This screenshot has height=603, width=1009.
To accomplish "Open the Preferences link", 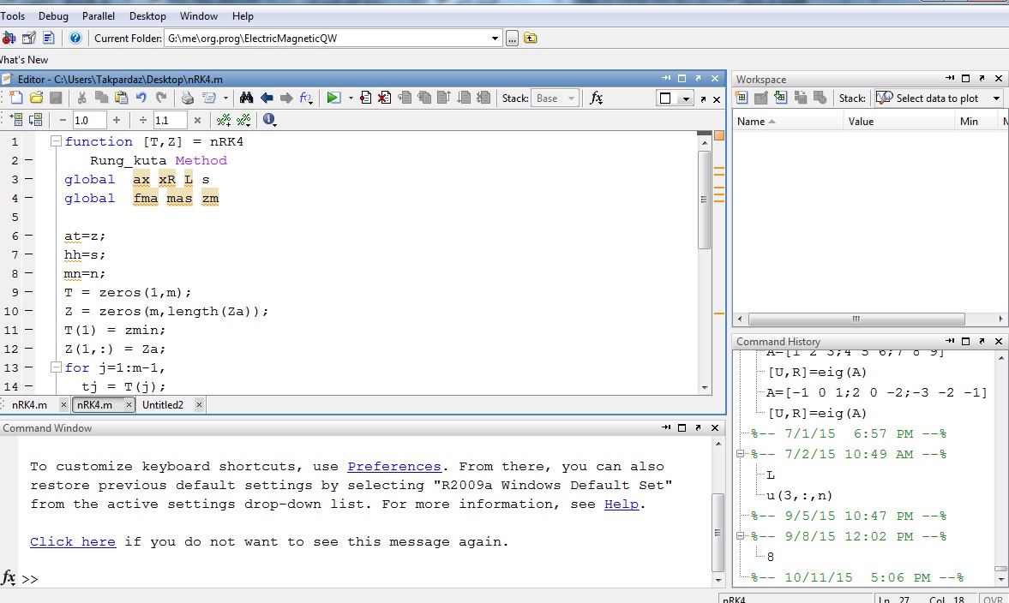I will pyautogui.click(x=393, y=467).
